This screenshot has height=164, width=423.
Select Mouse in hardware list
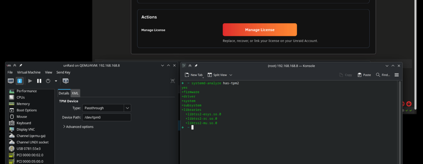tap(31, 117)
